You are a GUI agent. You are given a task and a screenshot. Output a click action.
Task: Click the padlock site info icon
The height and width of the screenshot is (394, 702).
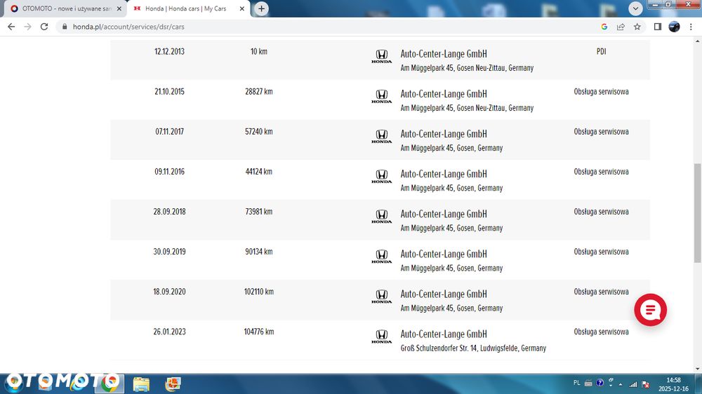[x=65, y=27]
